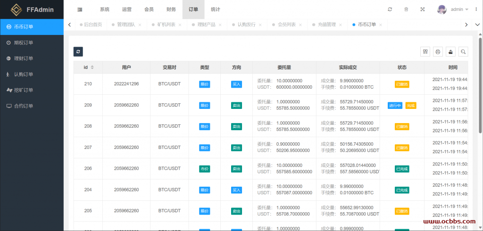This screenshot has height=231, width=483.
Task: Click the table refresh button
Action: click(78, 51)
